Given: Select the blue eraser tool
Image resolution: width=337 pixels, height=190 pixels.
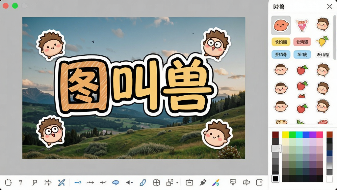Looking at the screenshot, I should [143, 183].
